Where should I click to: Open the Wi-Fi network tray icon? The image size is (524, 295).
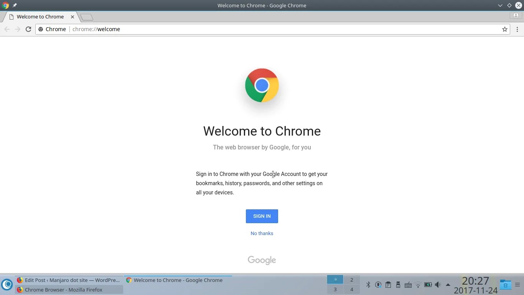(418, 285)
